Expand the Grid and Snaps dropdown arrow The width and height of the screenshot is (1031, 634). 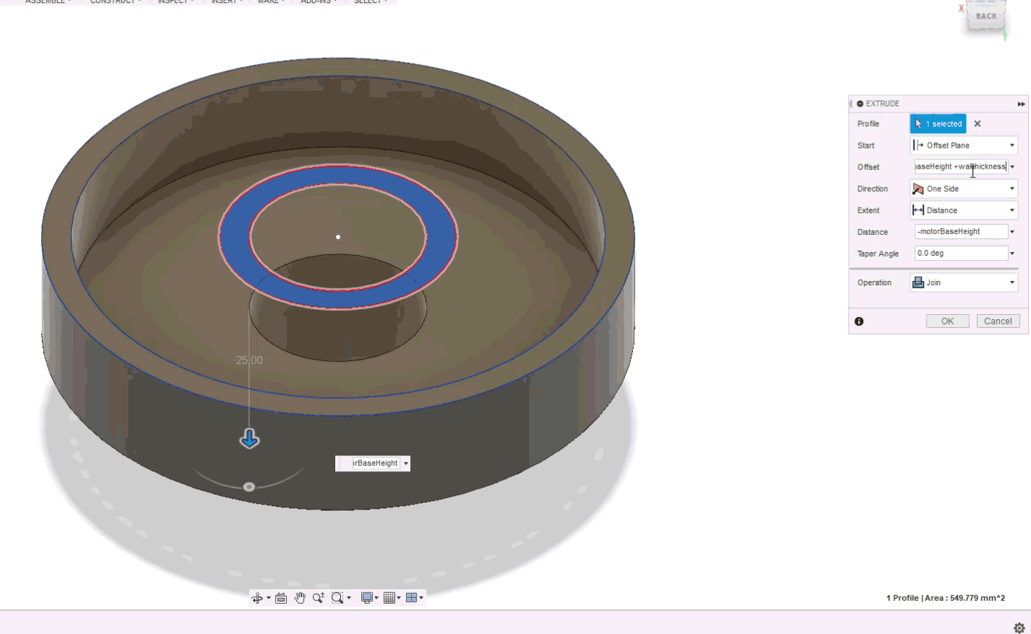[x=399, y=598]
